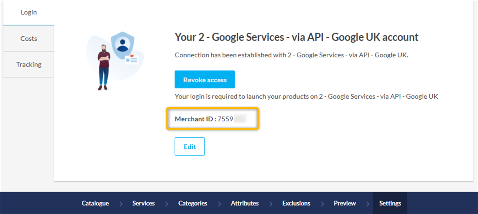Click chevron arrow between Categories and Attributes
Viewport: 478px width, 214px height.
coord(219,204)
